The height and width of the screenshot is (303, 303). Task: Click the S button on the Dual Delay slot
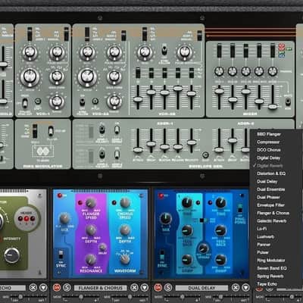tap(168, 287)
